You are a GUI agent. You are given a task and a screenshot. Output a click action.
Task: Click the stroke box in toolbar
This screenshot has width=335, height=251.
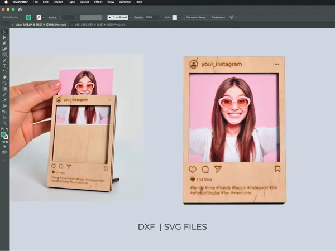click(6, 137)
